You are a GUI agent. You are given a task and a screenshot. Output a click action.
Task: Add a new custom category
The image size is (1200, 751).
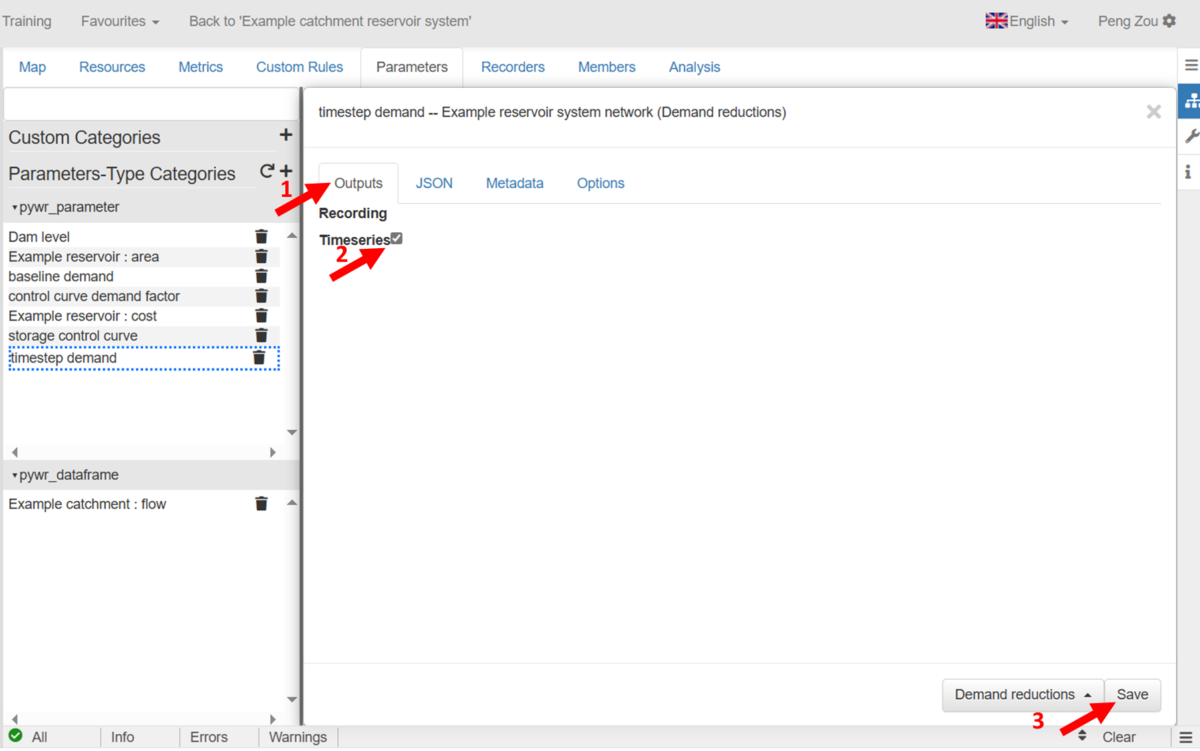coord(286,135)
